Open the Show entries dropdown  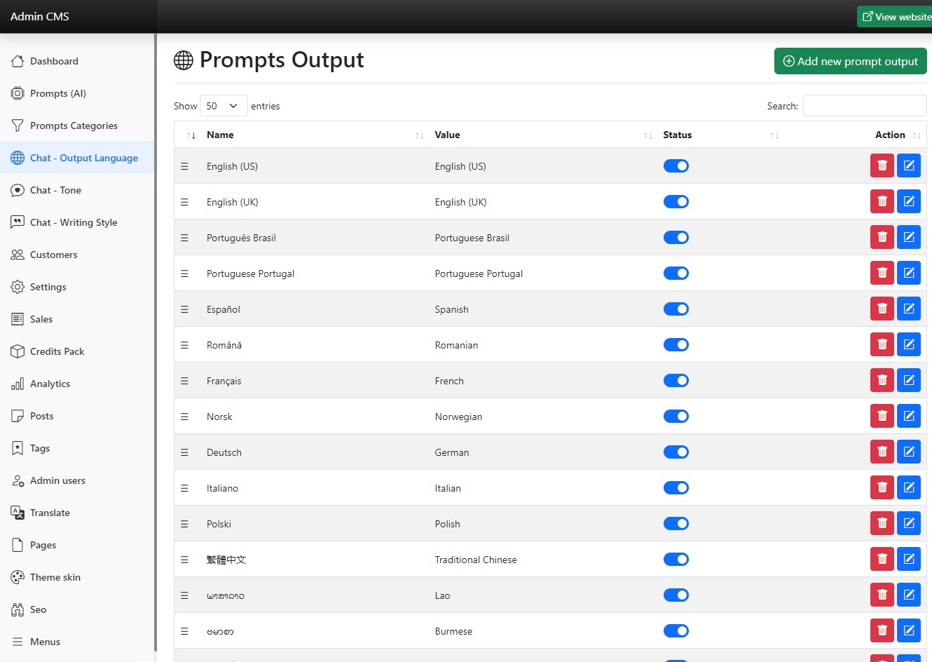click(x=223, y=106)
